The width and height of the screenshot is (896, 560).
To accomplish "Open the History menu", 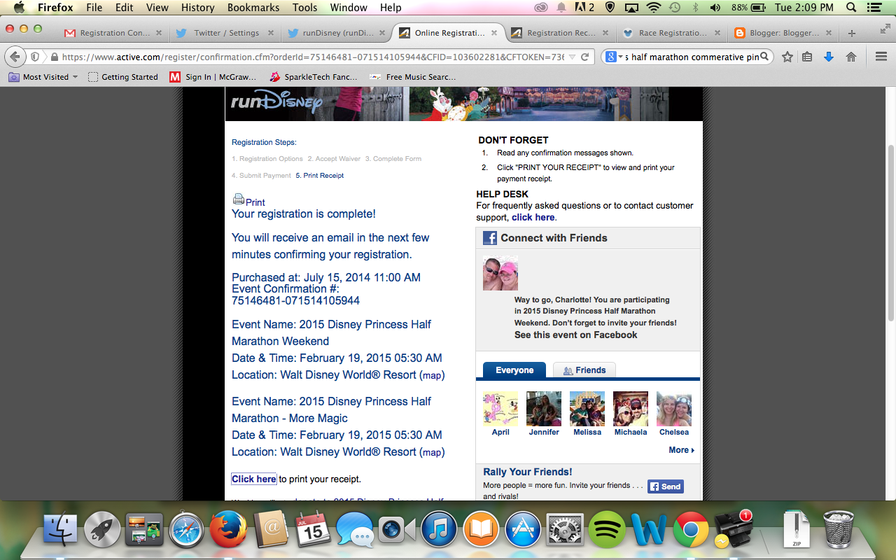I will pyautogui.click(x=198, y=8).
